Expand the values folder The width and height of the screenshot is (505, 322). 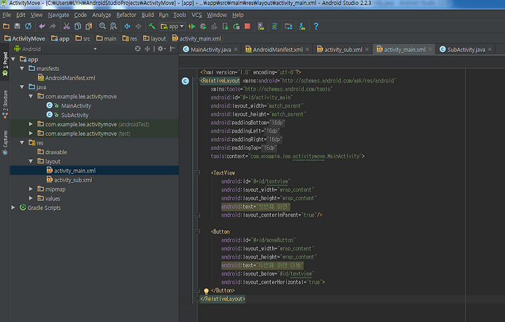31,199
